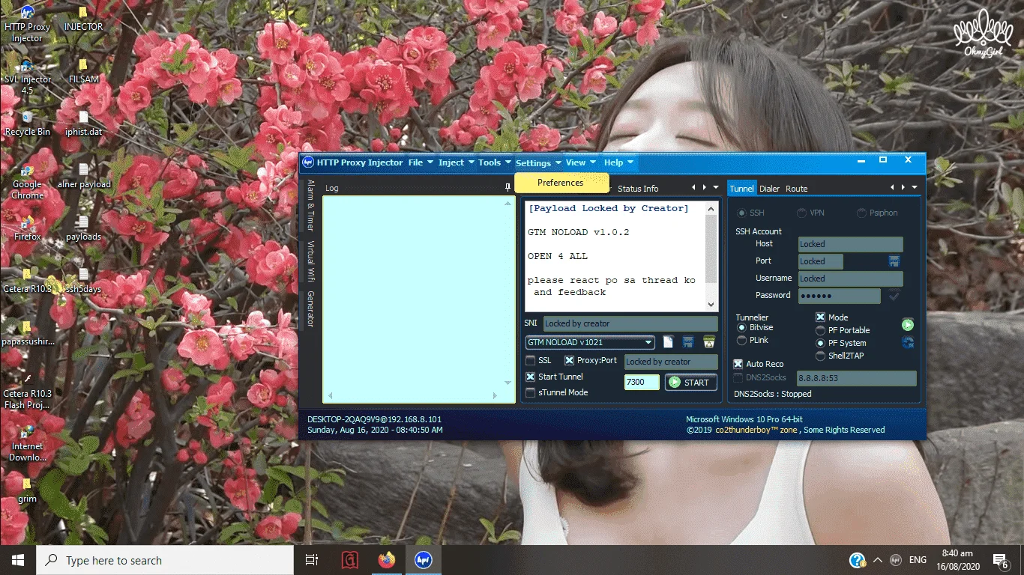
Task: Click the SSH Password field
Action: 839,296
